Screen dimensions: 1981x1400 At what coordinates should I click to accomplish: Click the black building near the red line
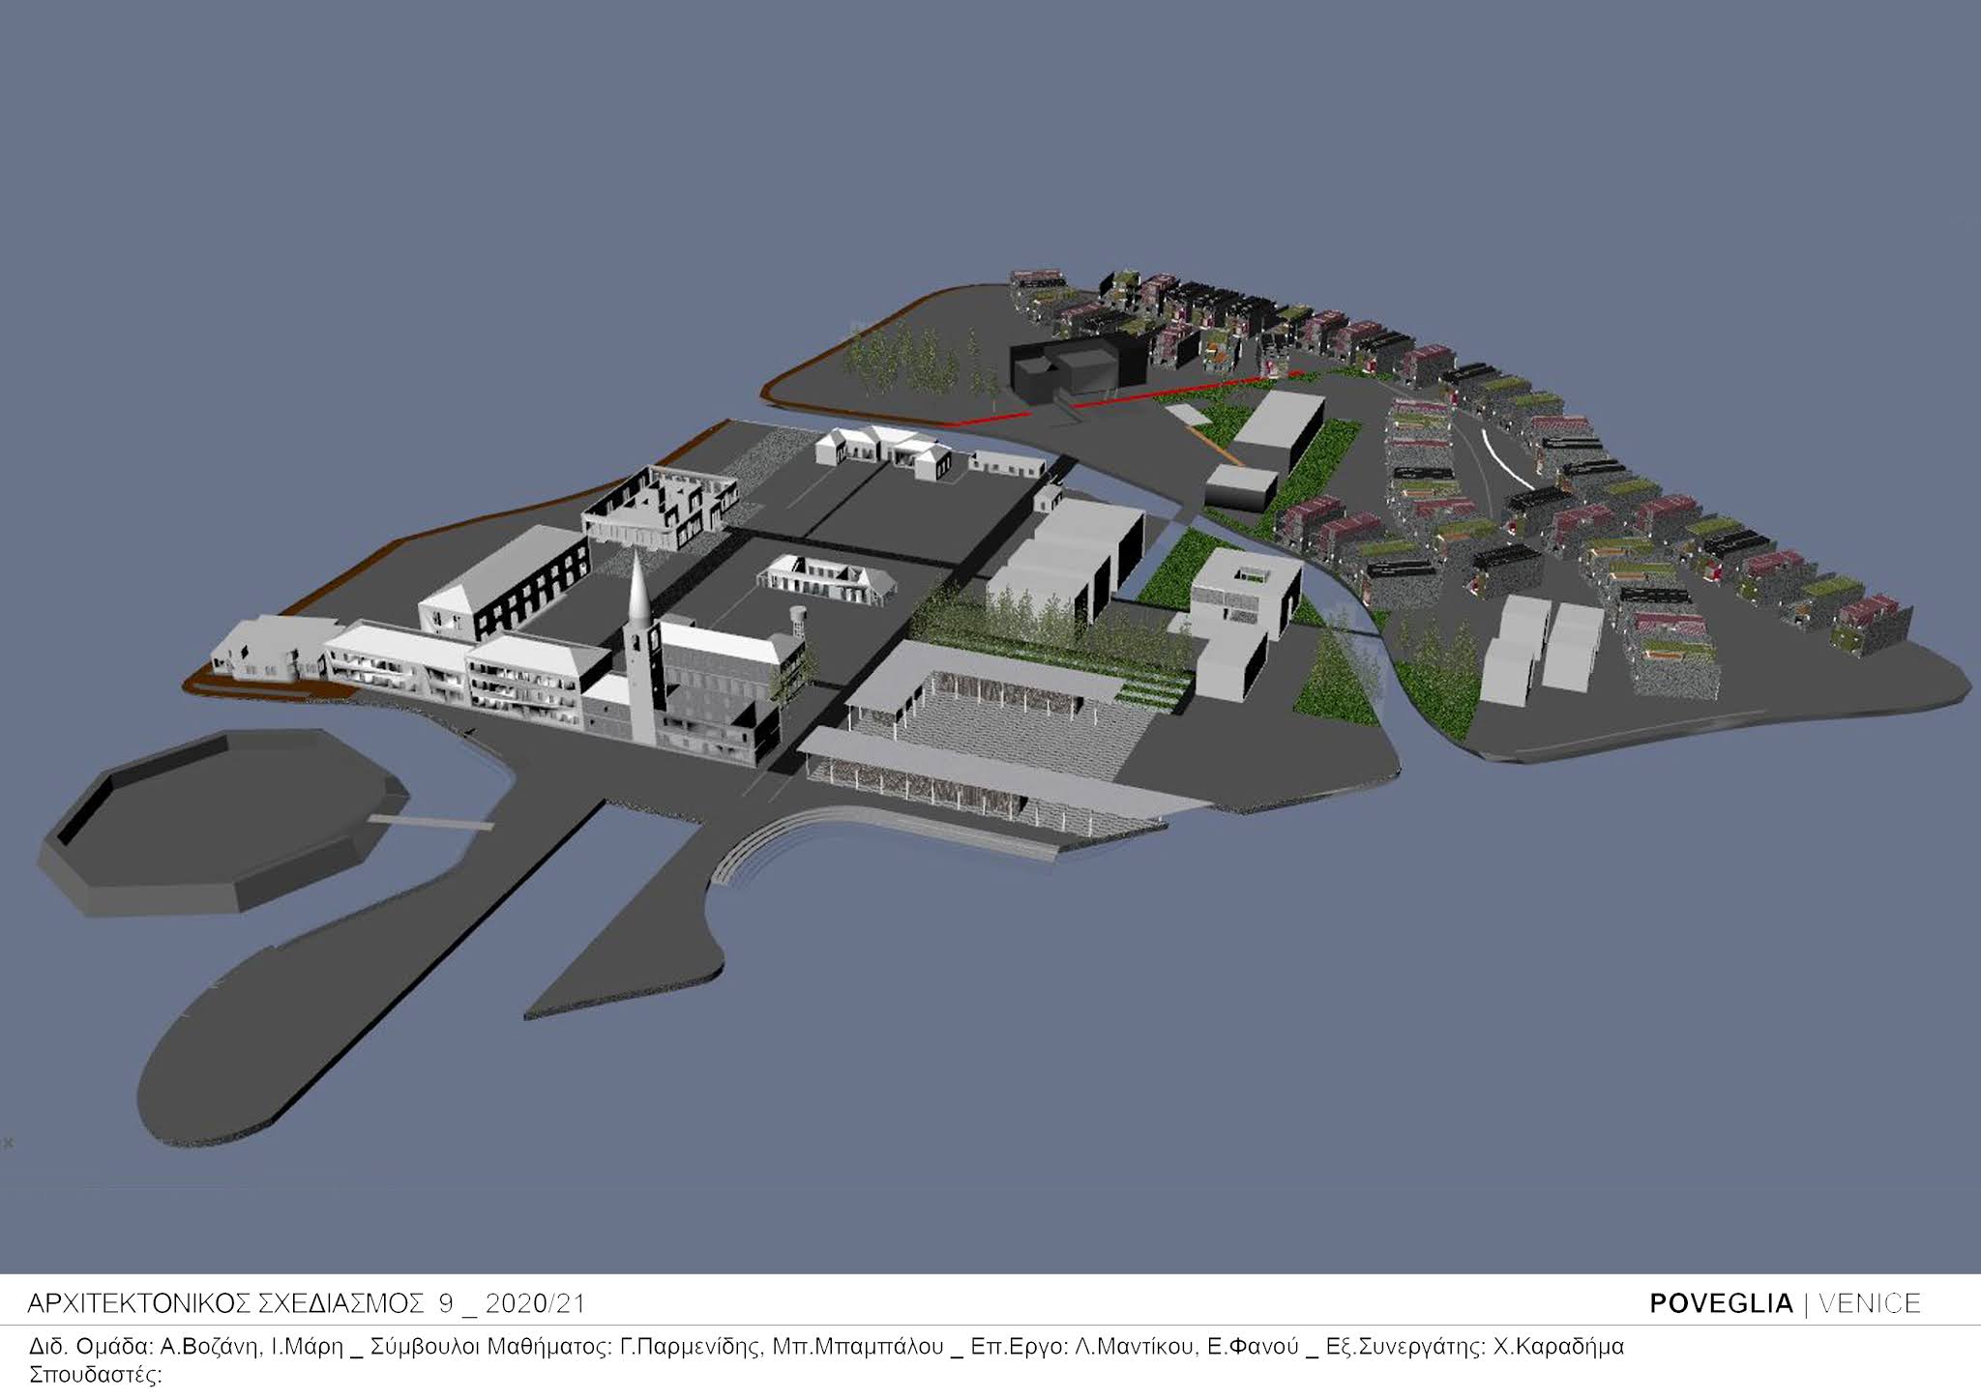1074,365
